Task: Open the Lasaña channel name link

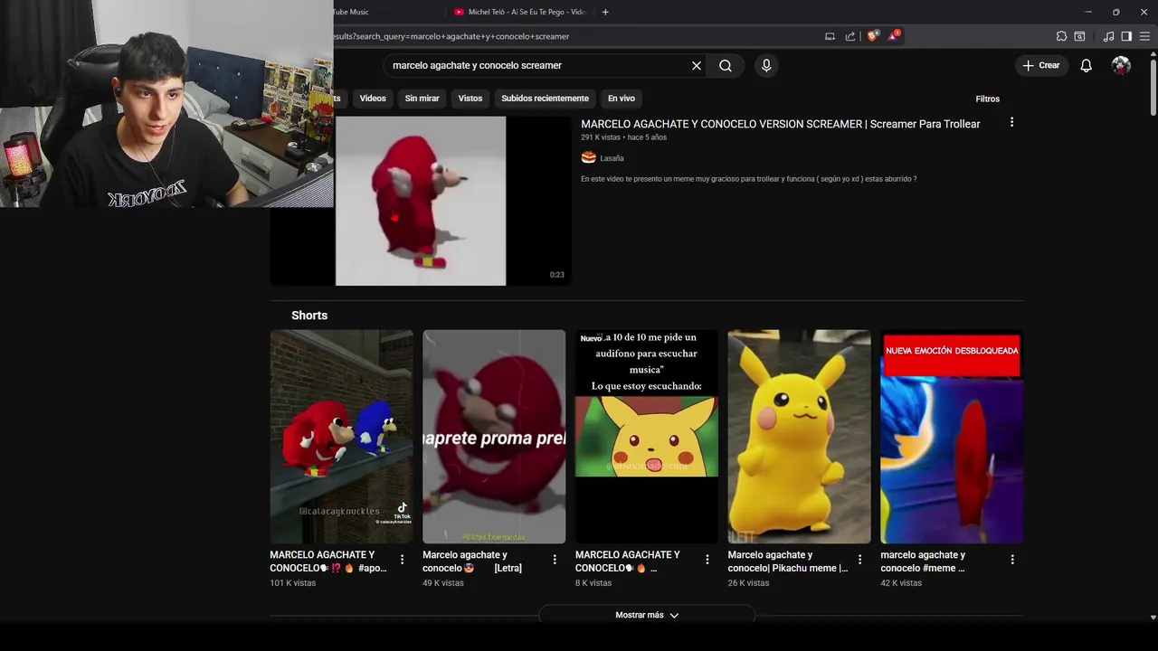Action: click(x=612, y=158)
